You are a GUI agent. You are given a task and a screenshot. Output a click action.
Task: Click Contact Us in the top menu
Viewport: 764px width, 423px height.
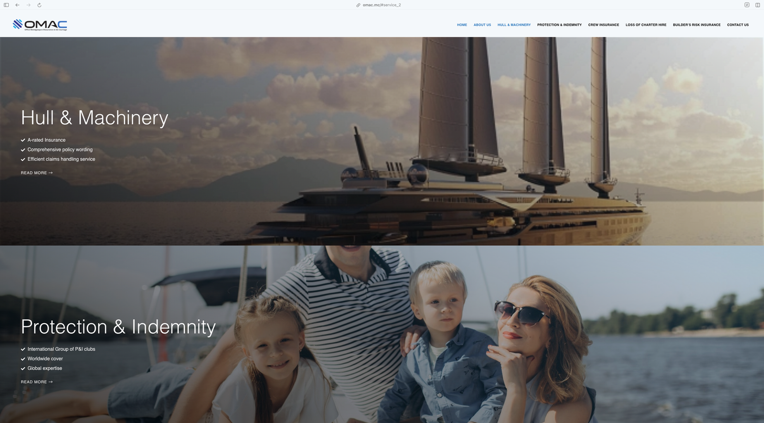click(738, 25)
